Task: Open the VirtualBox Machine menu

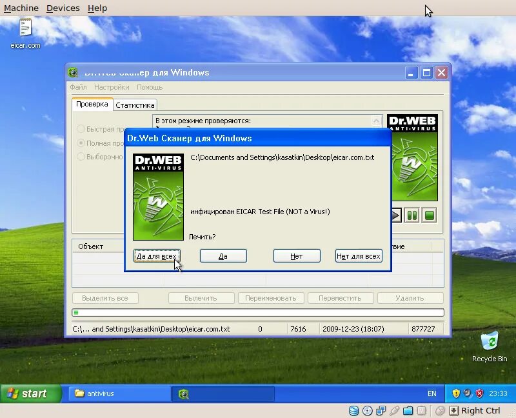Action: (x=21, y=8)
